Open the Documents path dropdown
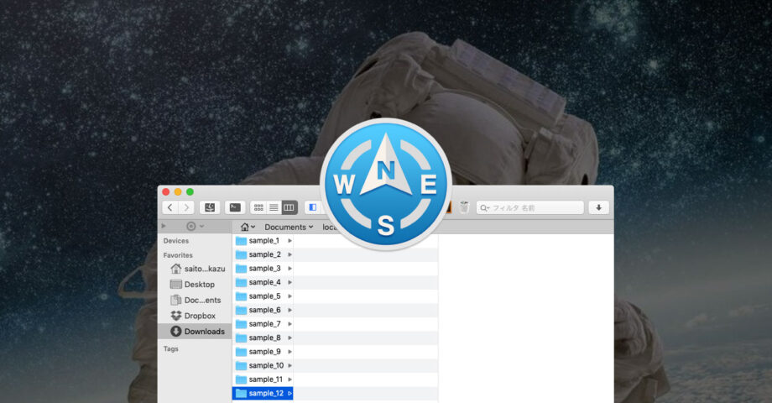The width and height of the screenshot is (772, 403). (288, 227)
